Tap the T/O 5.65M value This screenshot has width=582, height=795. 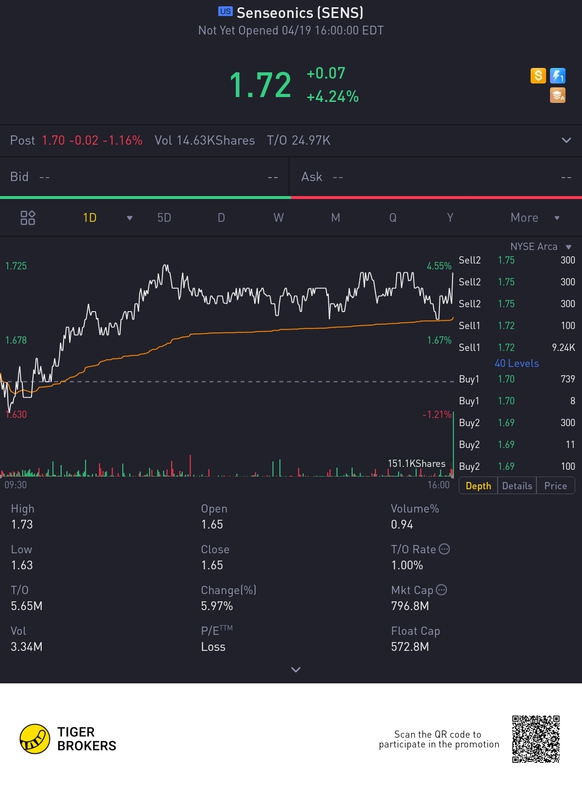(x=27, y=606)
